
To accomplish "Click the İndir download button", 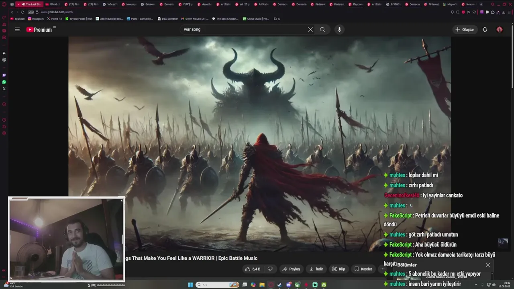I will [316, 269].
